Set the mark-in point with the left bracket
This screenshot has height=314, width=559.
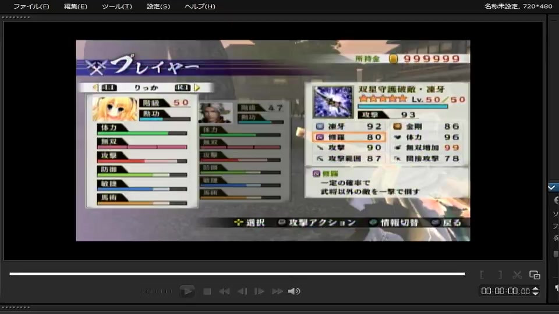pos(482,274)
